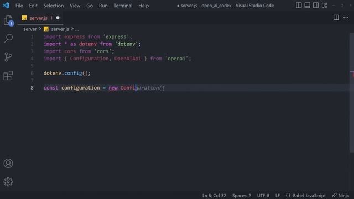Click the editor vertical scrollbar
The width and height of the screenshot is (354, 199).
pyautogui.click(x=352, y=92)
